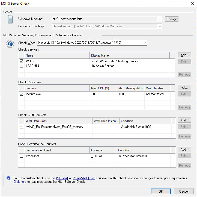Screen dimensions: 197x197
Task: Click the Instance column header
Action: (103, 150)
